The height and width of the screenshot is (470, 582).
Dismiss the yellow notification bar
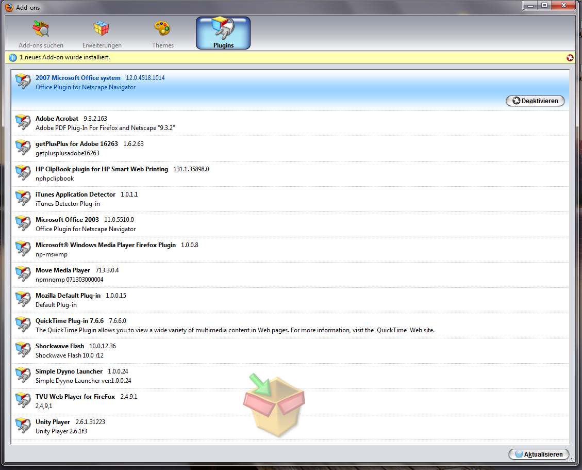point(570,58)
